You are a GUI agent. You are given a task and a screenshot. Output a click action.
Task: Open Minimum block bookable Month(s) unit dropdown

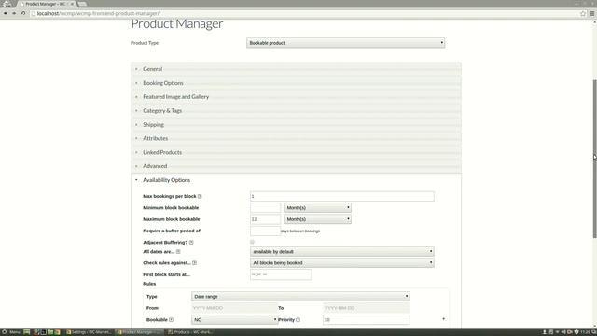(317, 207)
